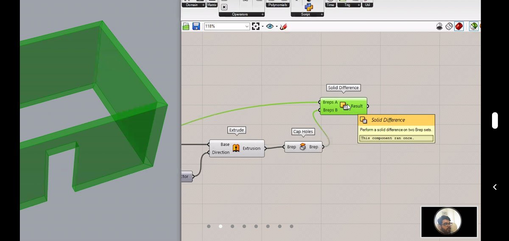Screen dimensions: 509x241
Task: Expand the arrow next to the eye icon
Action: (x=277, y=26)
